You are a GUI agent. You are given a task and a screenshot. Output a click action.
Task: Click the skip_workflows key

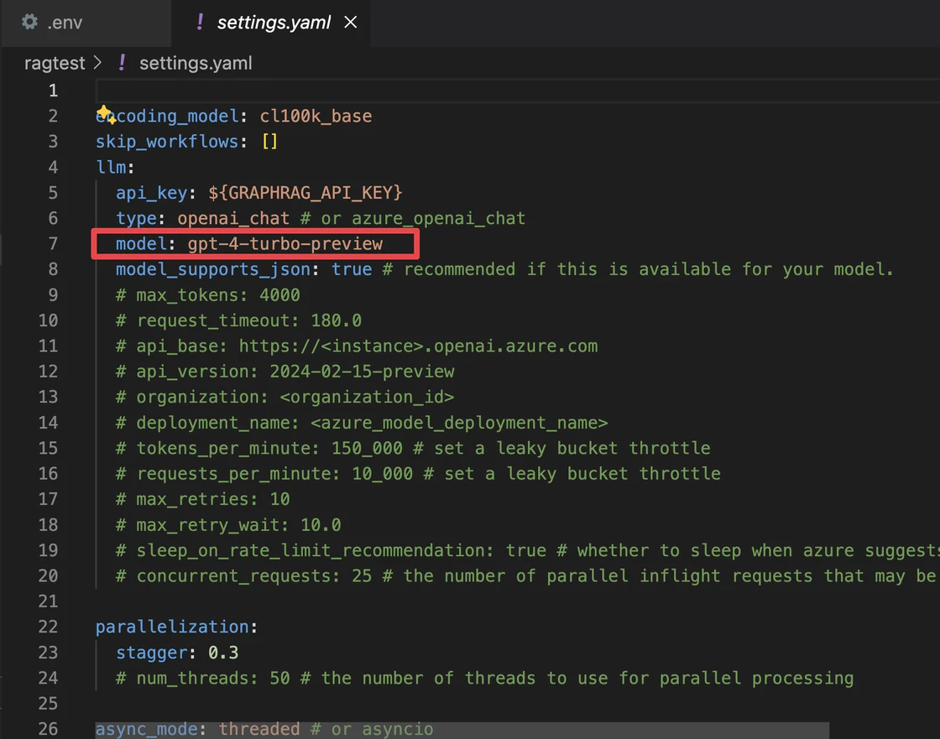[x=167, y=142]
